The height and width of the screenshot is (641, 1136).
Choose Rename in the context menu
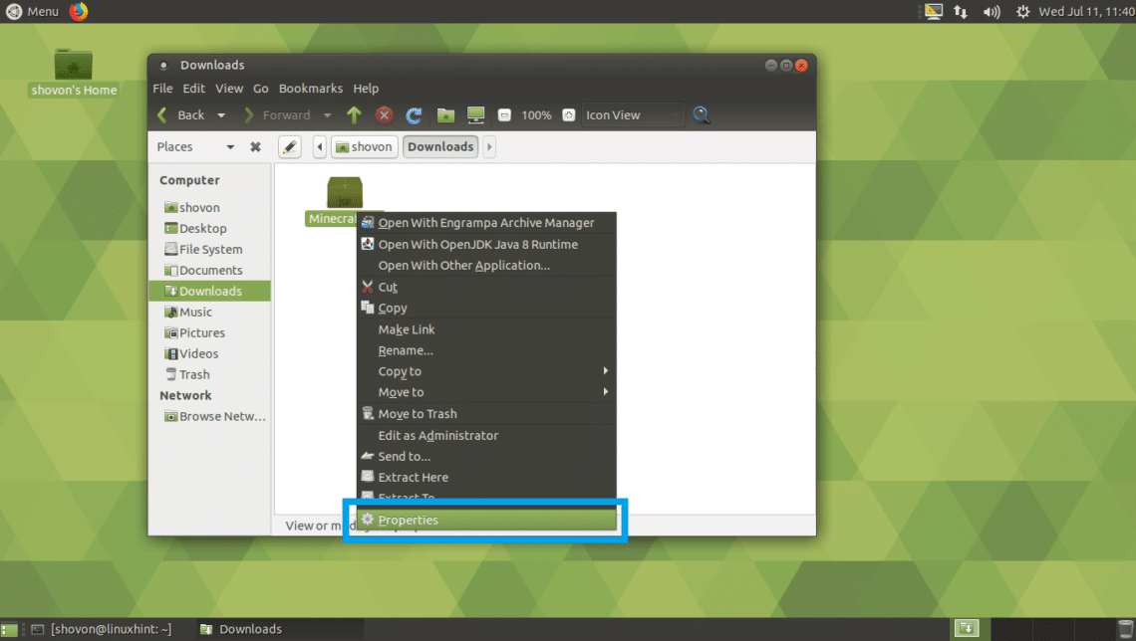486,351
